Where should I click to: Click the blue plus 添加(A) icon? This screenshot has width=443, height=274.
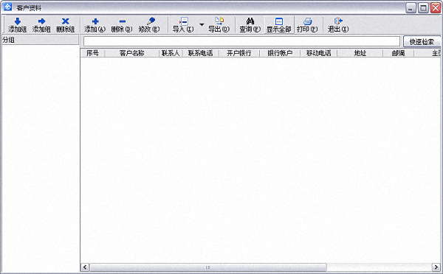[x=95, y=21]
